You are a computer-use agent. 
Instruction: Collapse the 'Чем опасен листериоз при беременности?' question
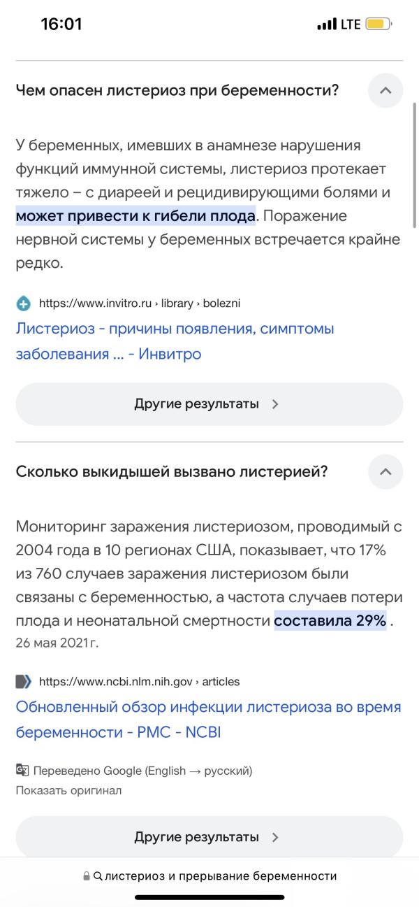point(385,90)
